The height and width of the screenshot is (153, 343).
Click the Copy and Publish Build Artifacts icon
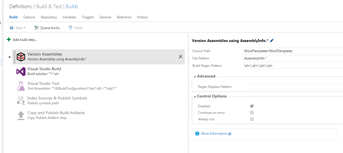tap(21, 115)
